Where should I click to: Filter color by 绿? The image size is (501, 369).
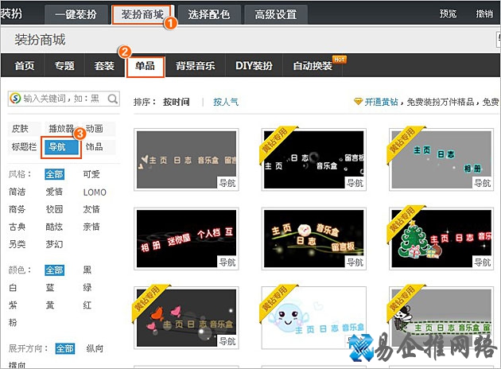(x=87, y=288)
